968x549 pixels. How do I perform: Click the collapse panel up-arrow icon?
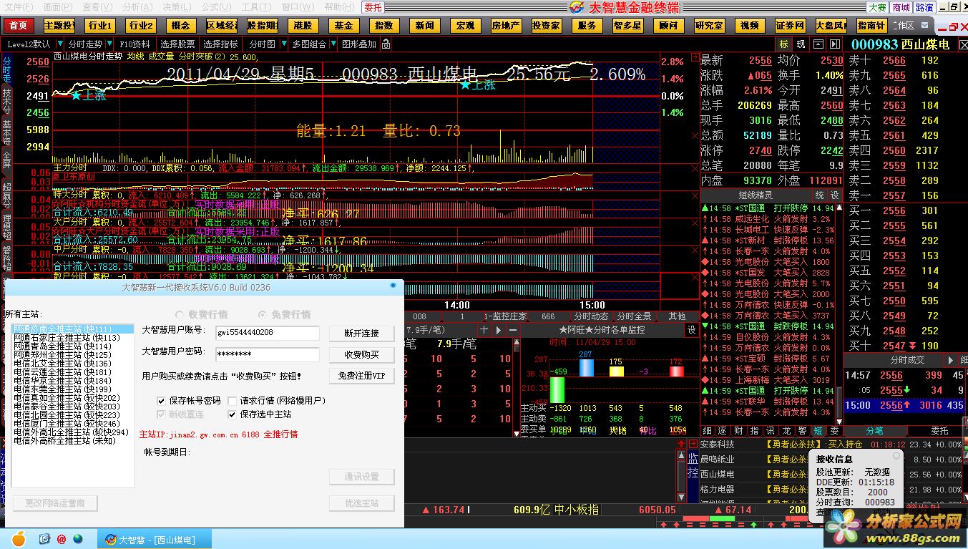tap(818, 44)
